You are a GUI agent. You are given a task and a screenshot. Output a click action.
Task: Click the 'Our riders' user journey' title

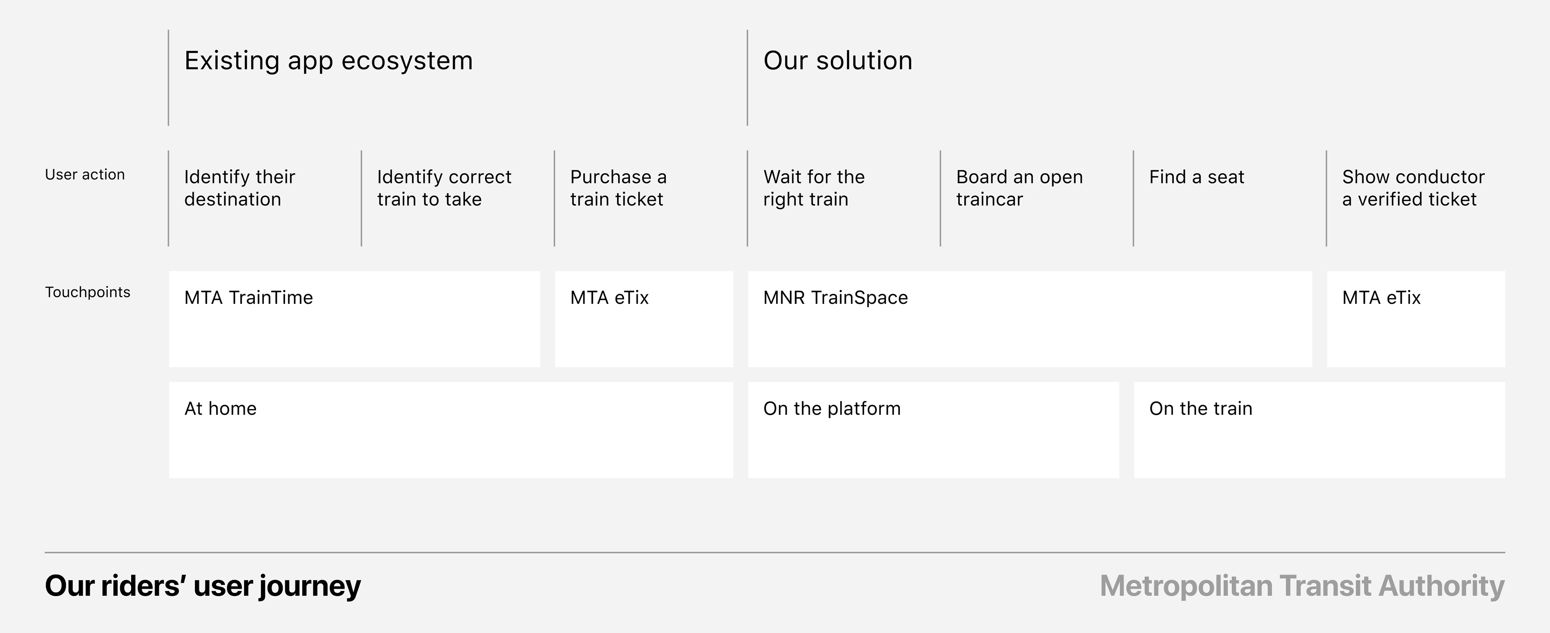pyautogui.click(x=203, y=586)
